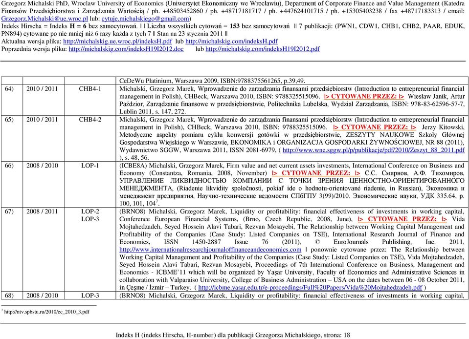Viewport: 469px width, 339px height.
Task: Click the 'Lublin 2011, s. 147, 272.' text
Action: (153, 112)
